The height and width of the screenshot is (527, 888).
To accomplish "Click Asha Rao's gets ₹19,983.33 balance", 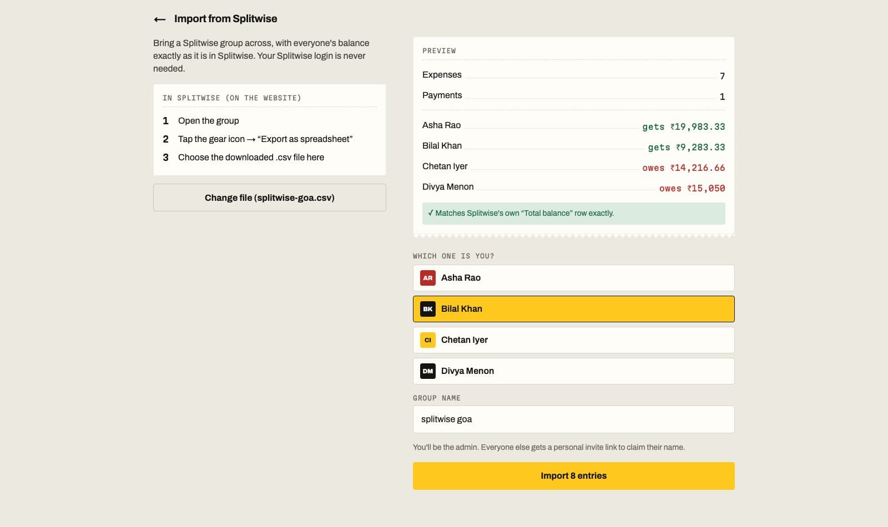I will point(684,126).
